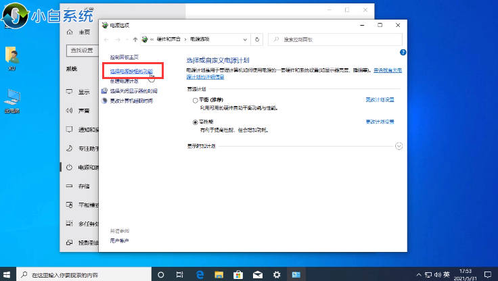The width and height of the screenshot is (498, 281).
Task: Open 显示 in Settings sidebar
Action: 84,93
